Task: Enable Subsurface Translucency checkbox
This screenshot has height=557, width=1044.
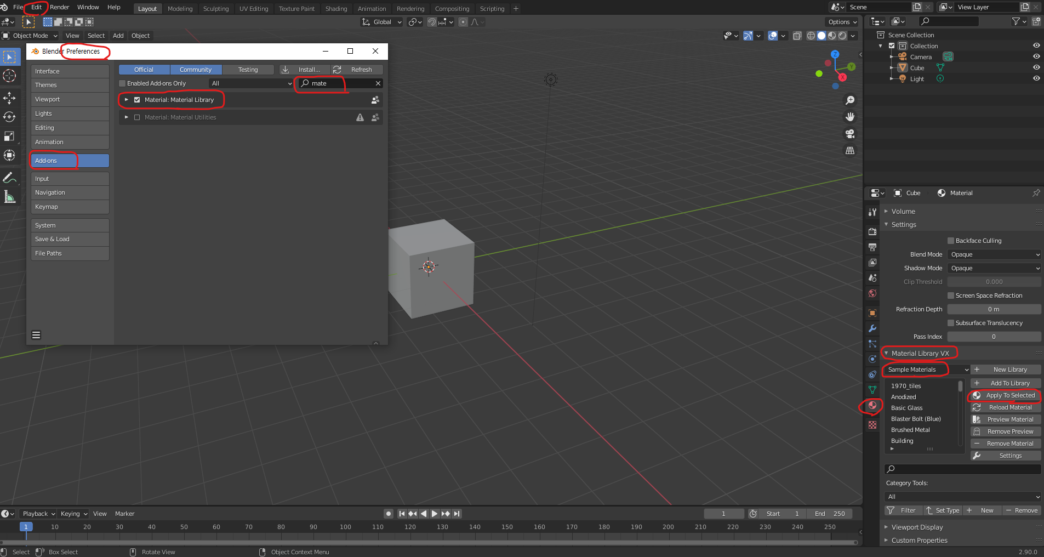Action: [951, 323]
